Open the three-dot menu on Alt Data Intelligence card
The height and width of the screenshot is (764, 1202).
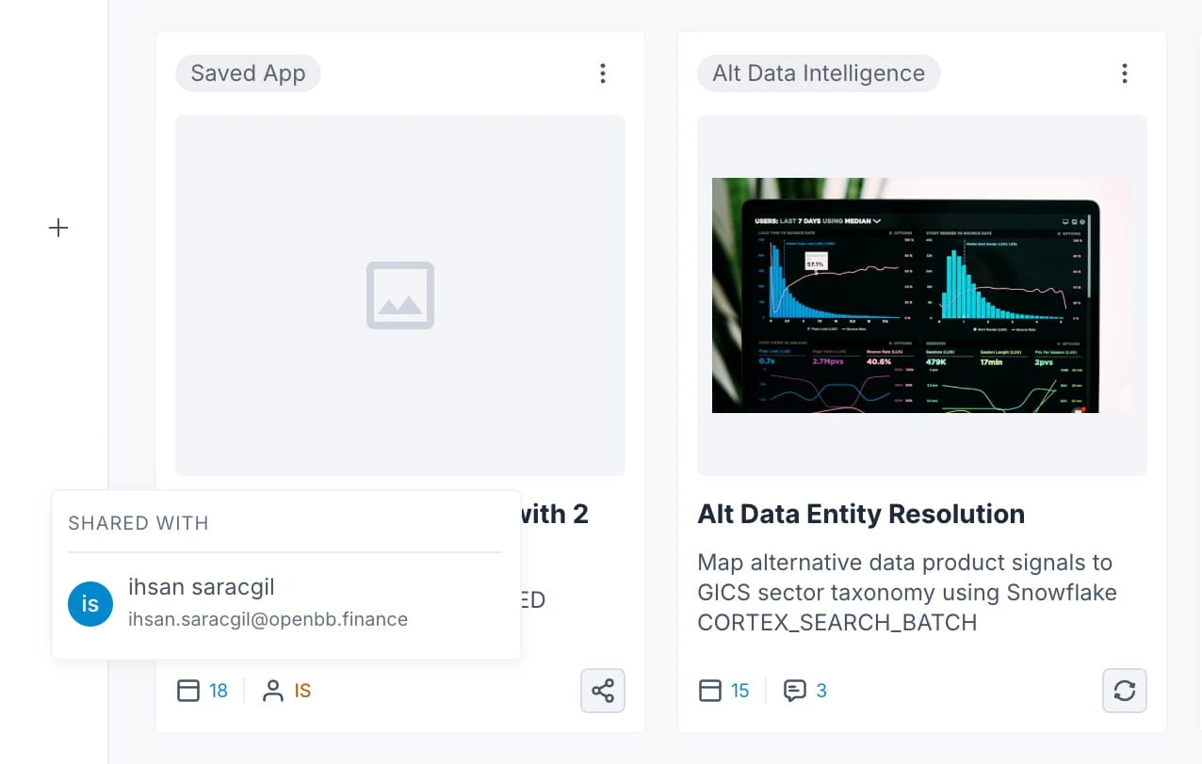coord(1124,72)
